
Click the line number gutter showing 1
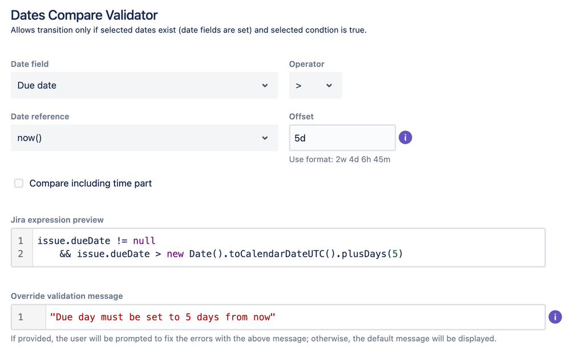click(22, 241)
